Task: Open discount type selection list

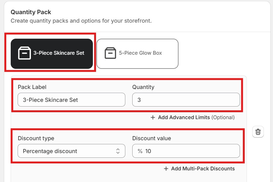Action: (71, 151)
